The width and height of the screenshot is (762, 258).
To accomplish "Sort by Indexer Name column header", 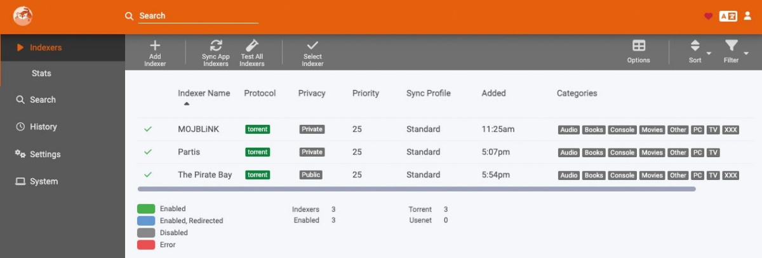I will [204, 93].
